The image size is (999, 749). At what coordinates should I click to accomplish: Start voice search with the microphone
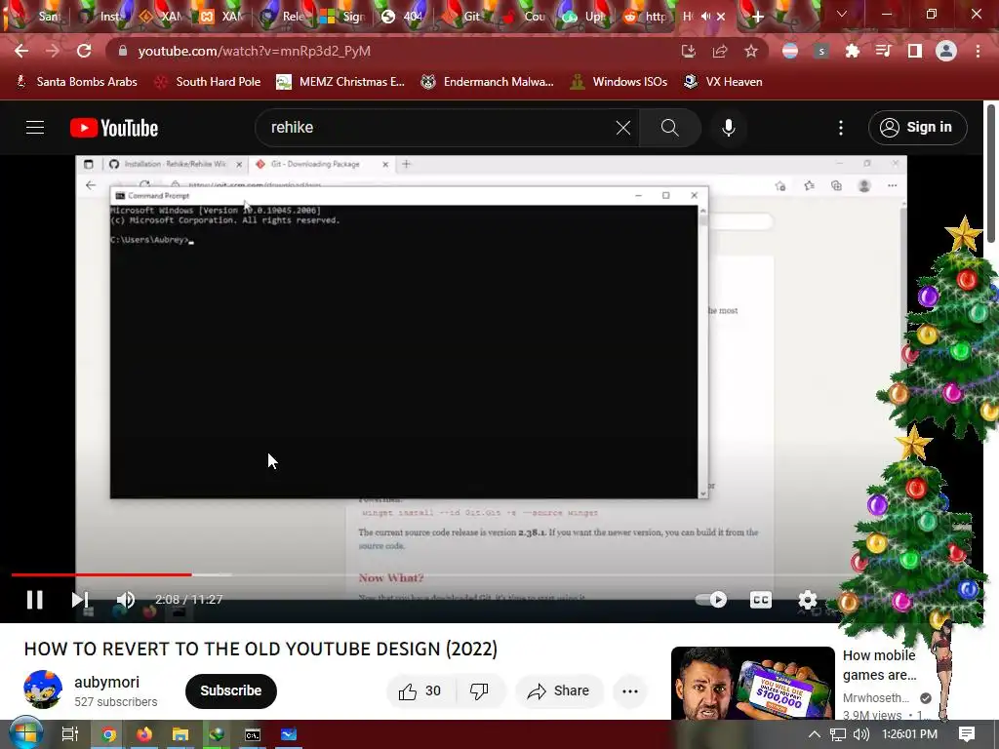point(728,128)
